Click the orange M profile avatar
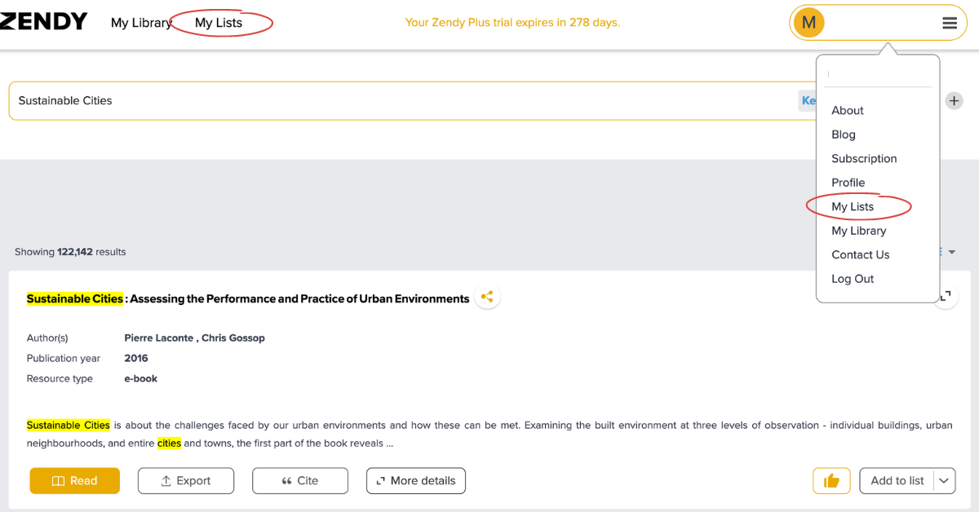 click(x=808, y=23)
